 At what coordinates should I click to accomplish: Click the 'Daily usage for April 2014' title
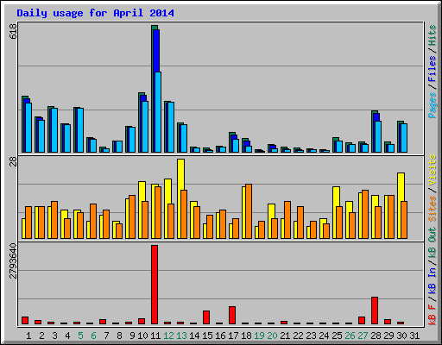[95, 13]
